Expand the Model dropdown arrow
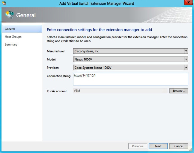 [x=186, y=59]
